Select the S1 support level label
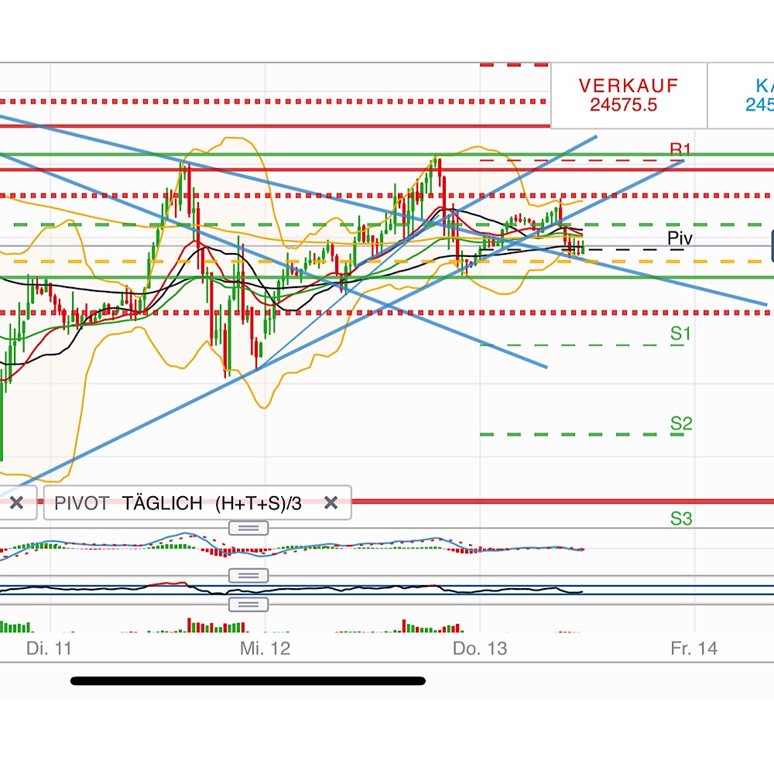 (680, 334)
